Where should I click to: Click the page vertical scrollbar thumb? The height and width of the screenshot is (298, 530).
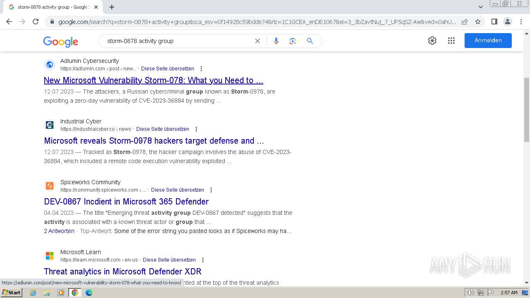(x=527, y=110)
